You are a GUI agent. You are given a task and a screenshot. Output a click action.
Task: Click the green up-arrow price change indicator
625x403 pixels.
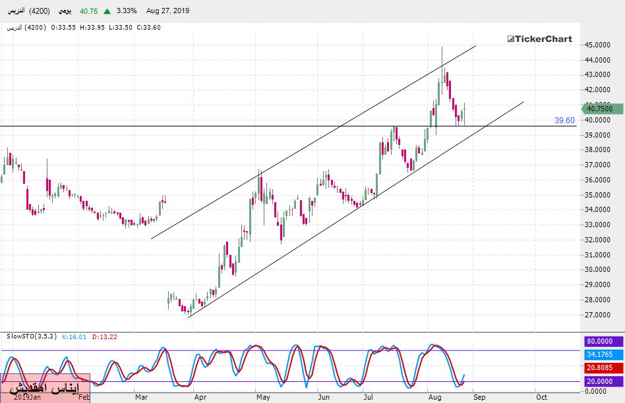pos(107,11)
